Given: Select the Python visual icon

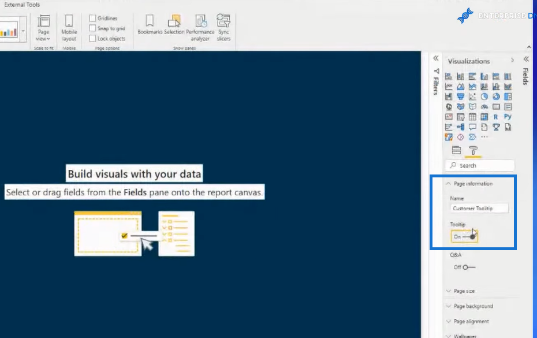Looking at the screenshot, I should pyautogui.click(x=508, y=117).
